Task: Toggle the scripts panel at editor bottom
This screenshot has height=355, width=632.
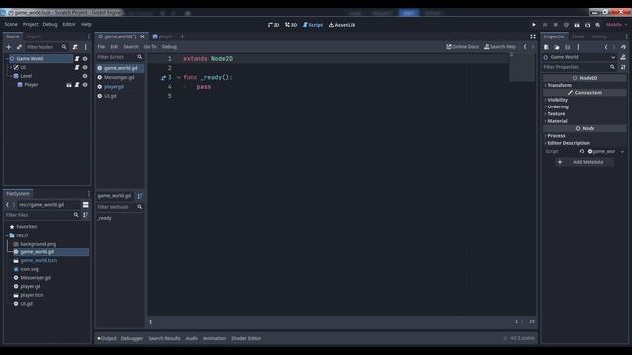Action: (151, 322)
